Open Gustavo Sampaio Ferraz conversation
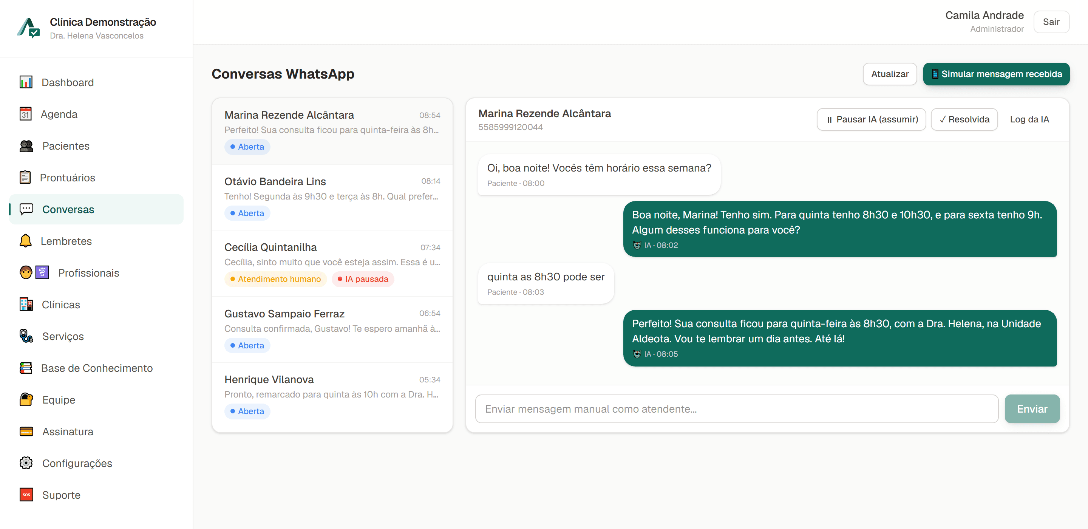The height and width of the screenshot is (529, 1088). tap(332, 329)
